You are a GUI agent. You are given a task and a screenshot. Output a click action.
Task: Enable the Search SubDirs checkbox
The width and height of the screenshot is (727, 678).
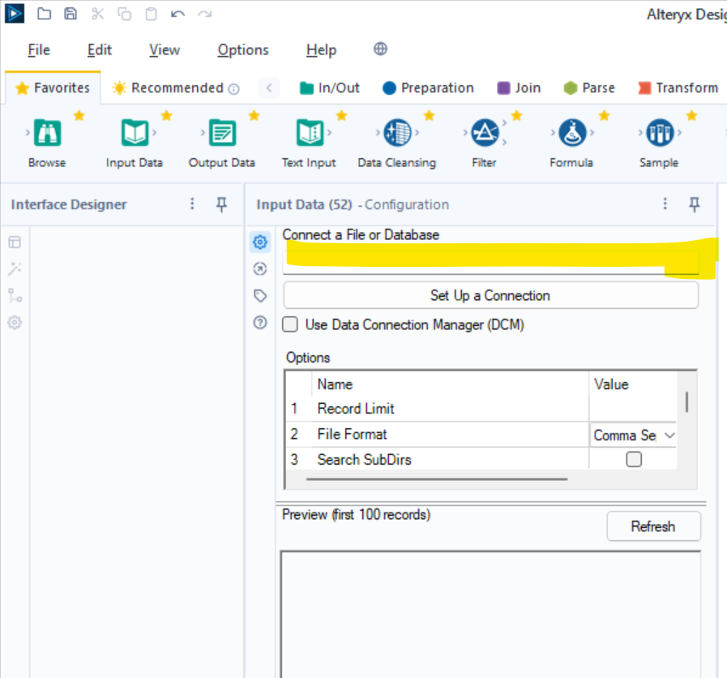pyautogui.click(x=633, y=459)
